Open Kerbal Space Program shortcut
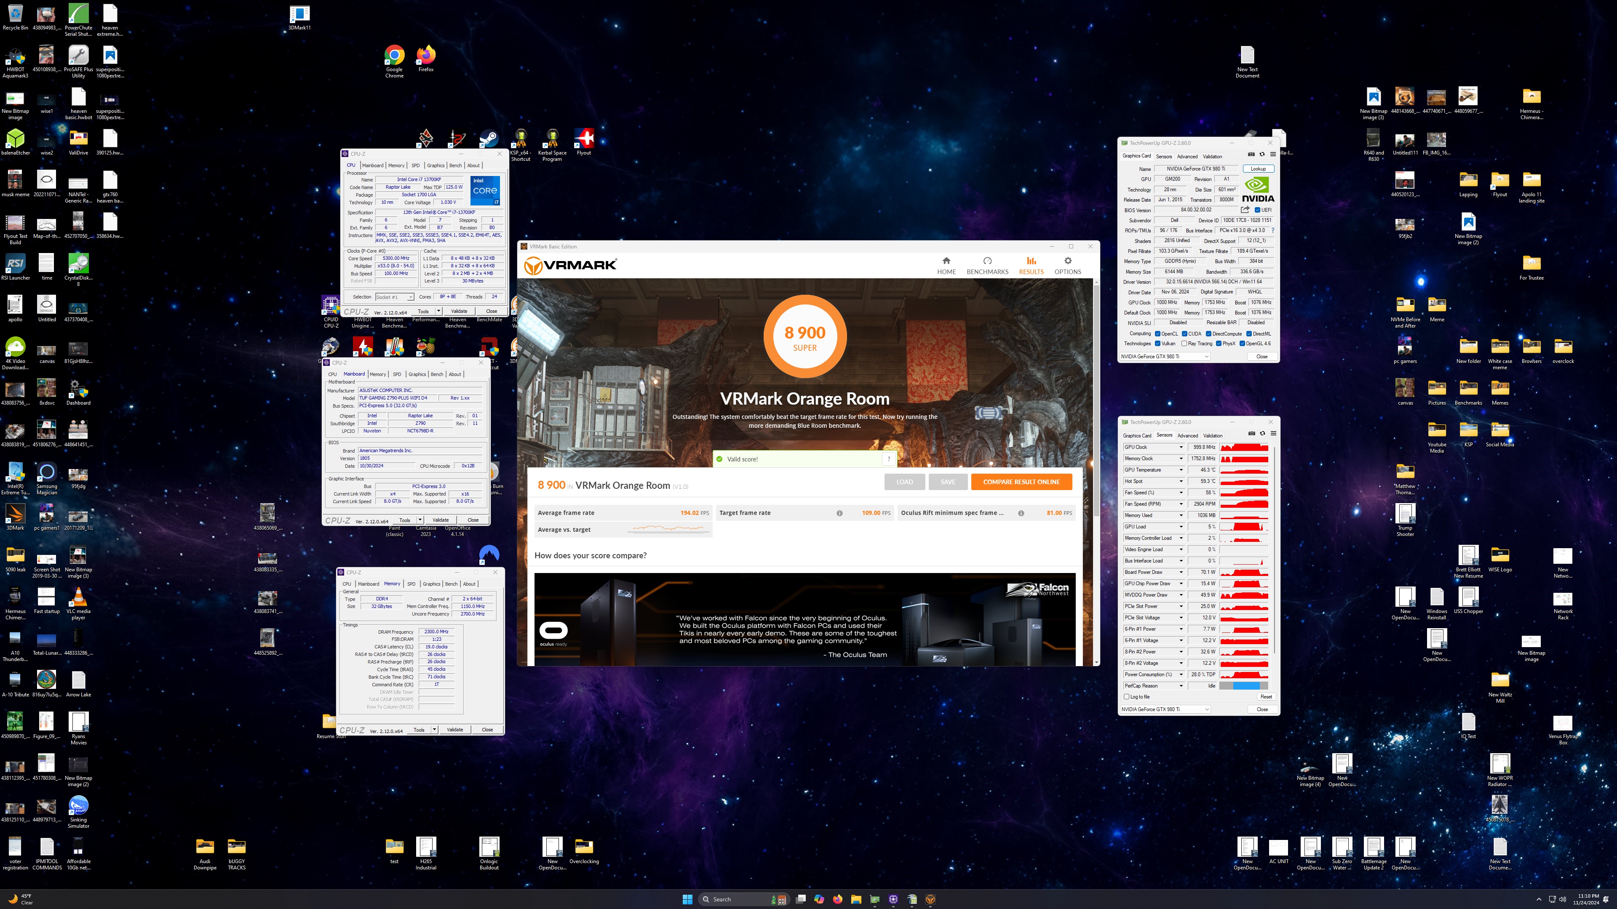 click(x=552, y=145)
